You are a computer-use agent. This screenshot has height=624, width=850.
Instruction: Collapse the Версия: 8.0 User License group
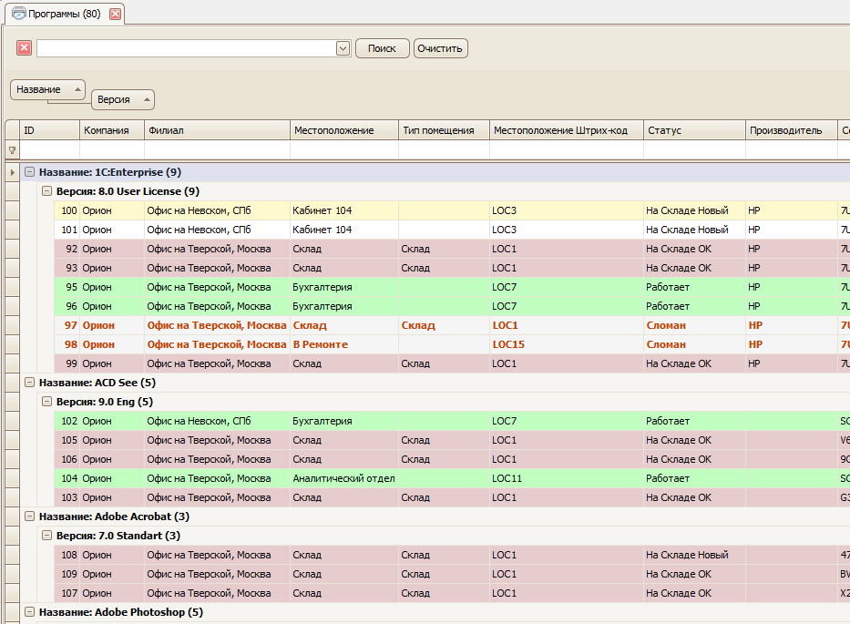coord(47,190)
